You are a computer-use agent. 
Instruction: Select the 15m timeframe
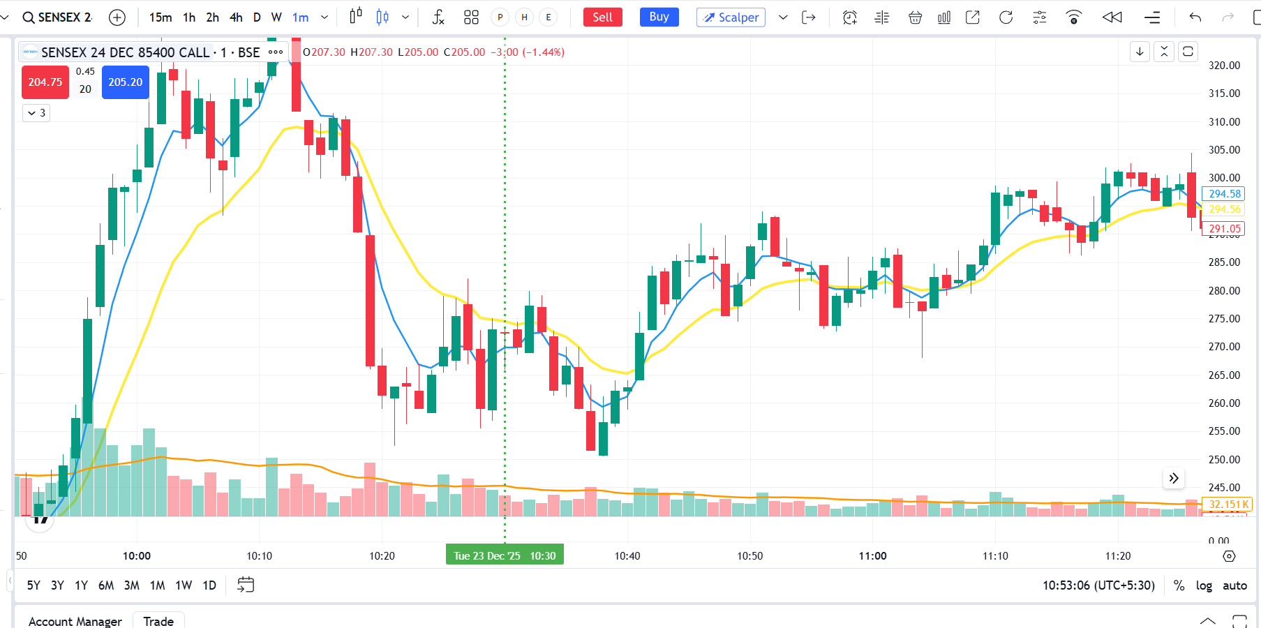point(161,17)
